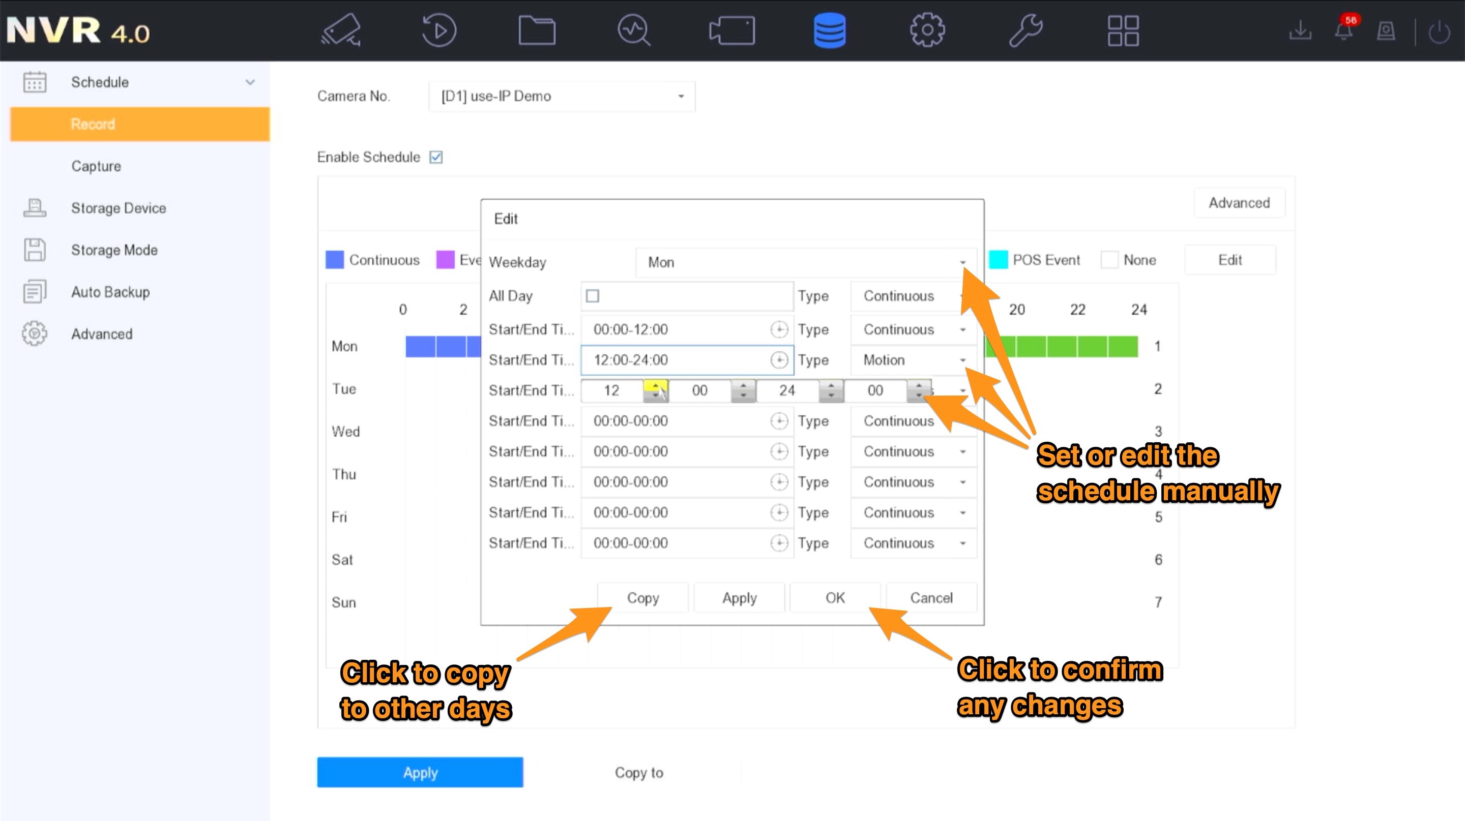Click the Copy button in Edit dialog

click(642, 598)
